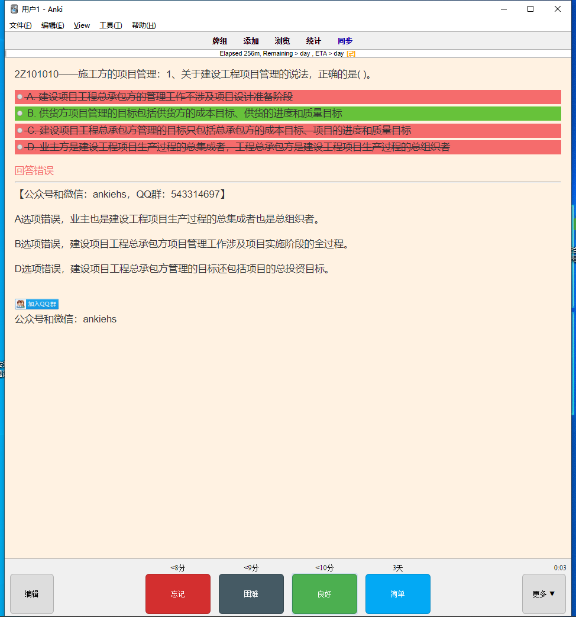Select radio button for option C
The image size is (576, 617).
point(20,130)
